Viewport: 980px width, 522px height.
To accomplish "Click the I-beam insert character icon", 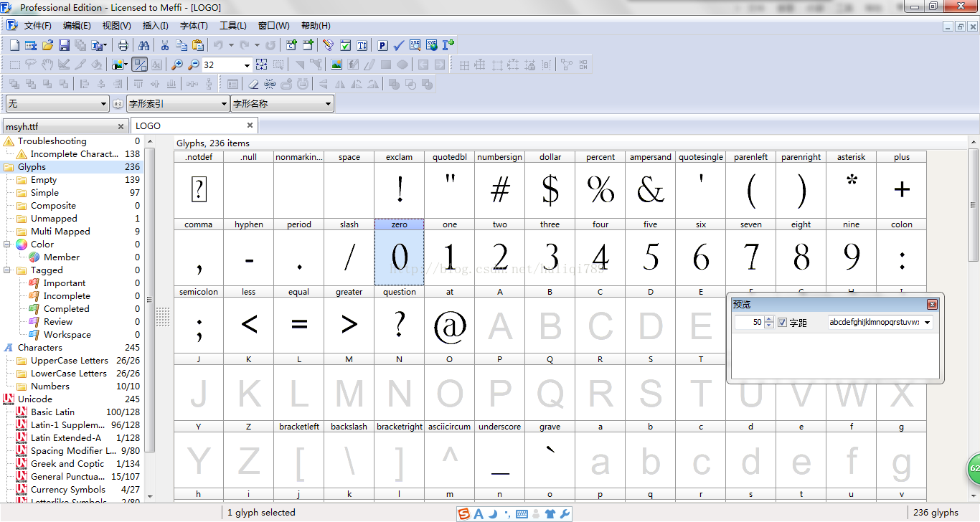I will click(x=448, y=45).
